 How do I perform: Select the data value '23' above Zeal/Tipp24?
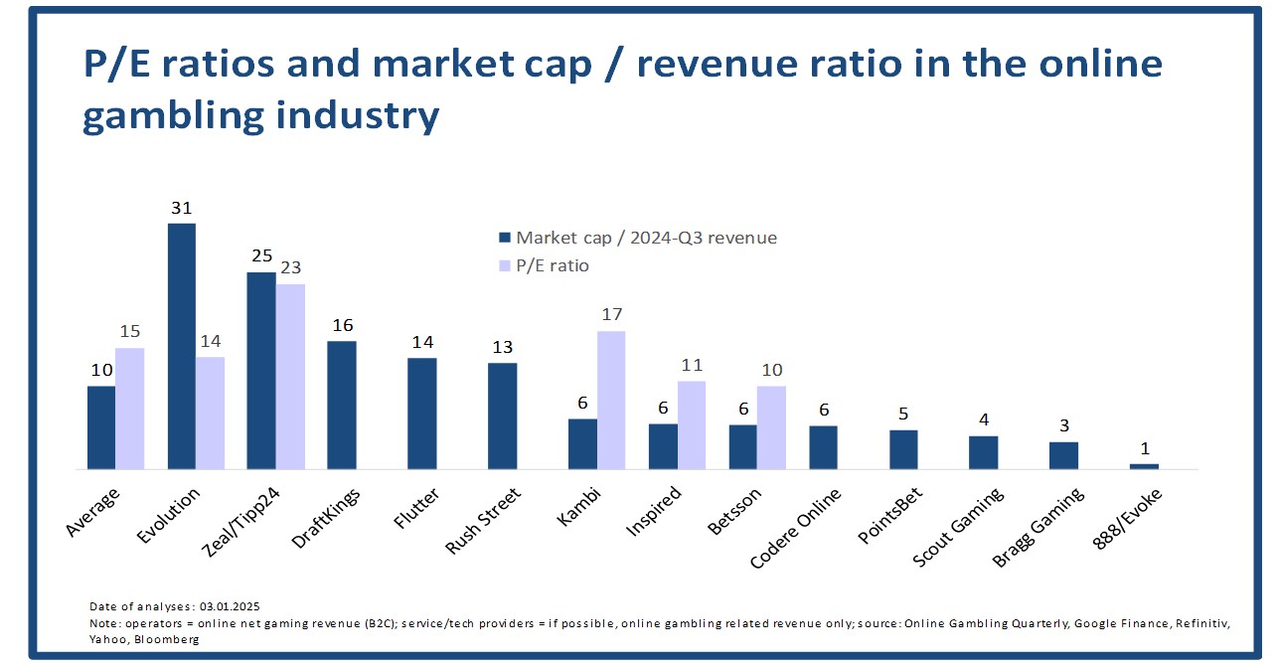point(290,268)
